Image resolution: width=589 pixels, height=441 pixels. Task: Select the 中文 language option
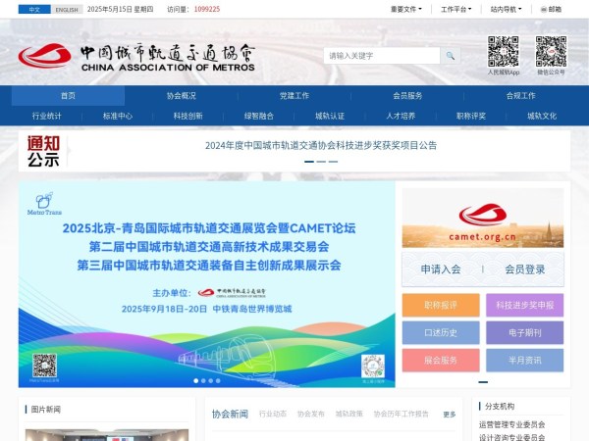coord(34,9)
